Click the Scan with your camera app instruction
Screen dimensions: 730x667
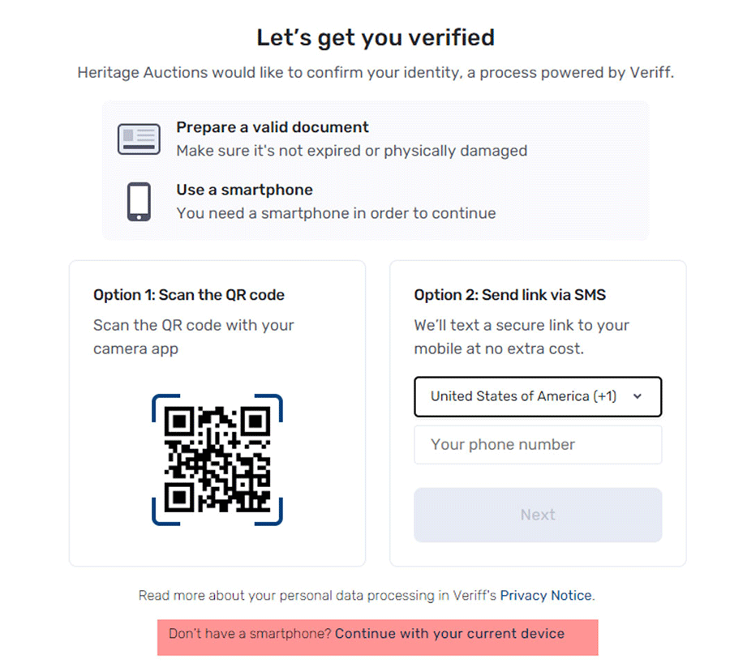tap(194, 337)
